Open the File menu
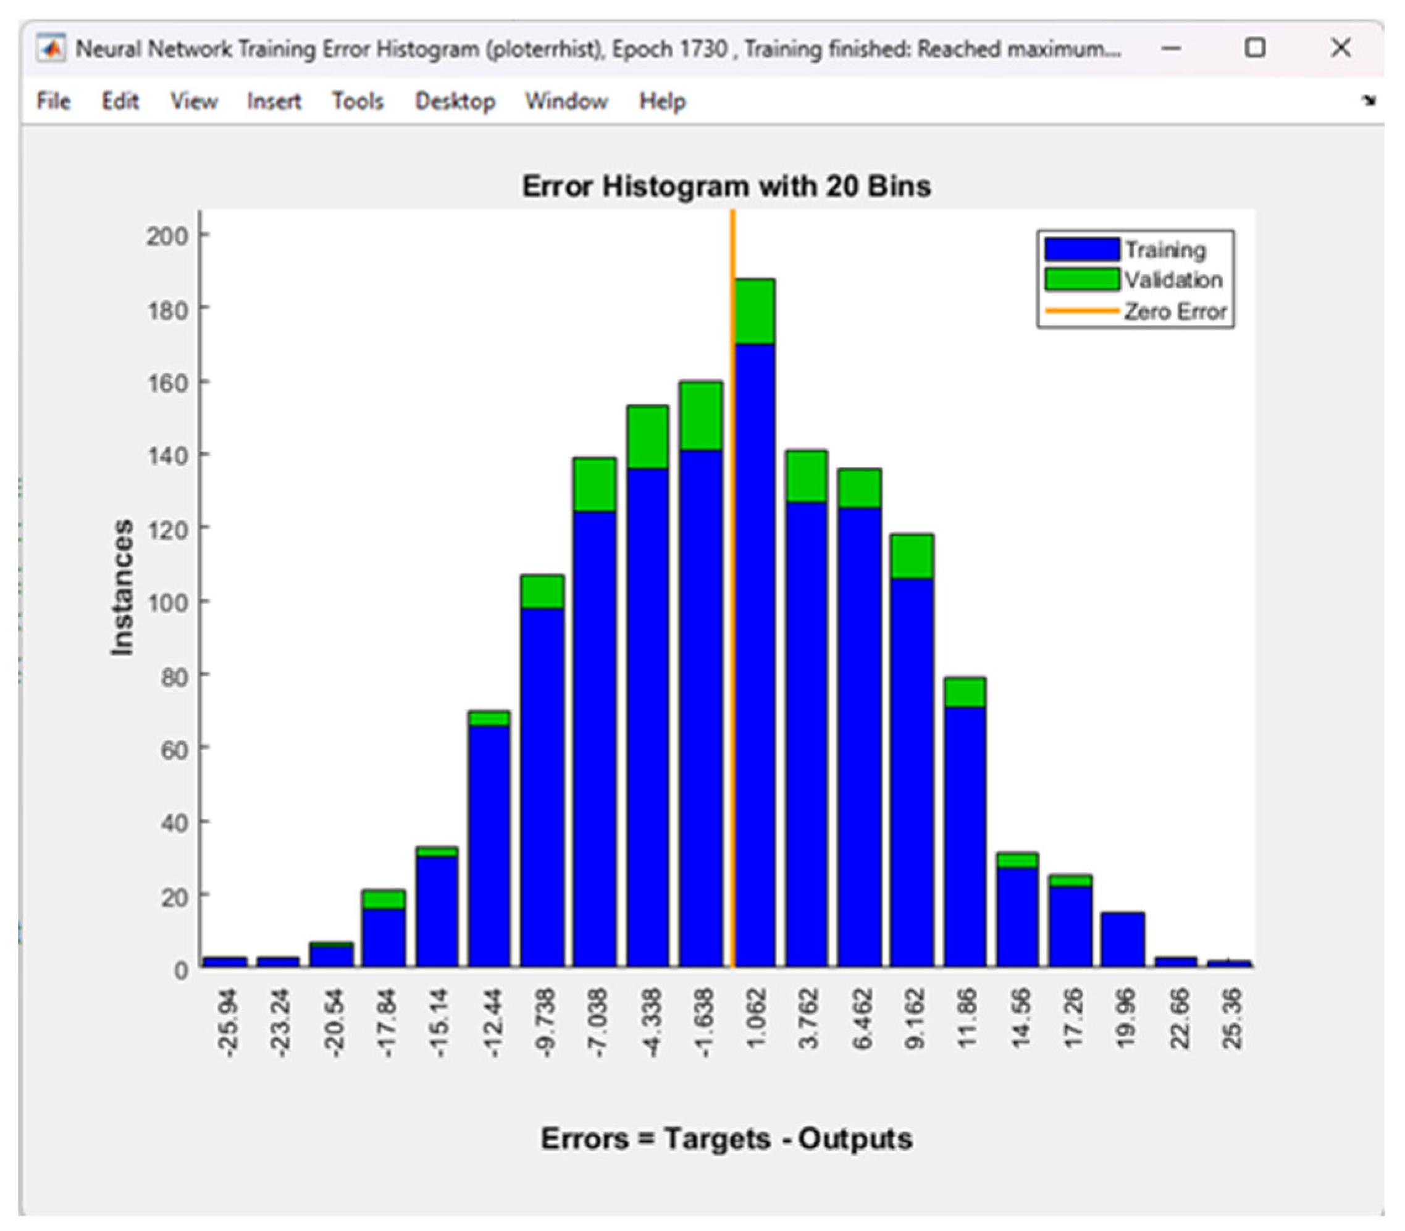The width and height of the screenshot is (1405, 1231). [x=53, y=101]
